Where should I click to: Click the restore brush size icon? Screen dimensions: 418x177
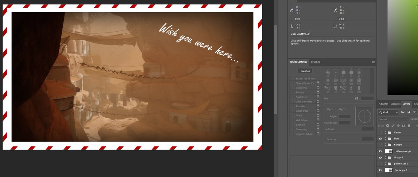357,99
